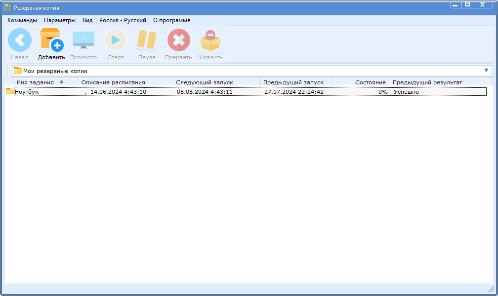Viewport: 498px width, 296px height.
Task: Click the Добавить add backup icon
Action: (51, 40)
